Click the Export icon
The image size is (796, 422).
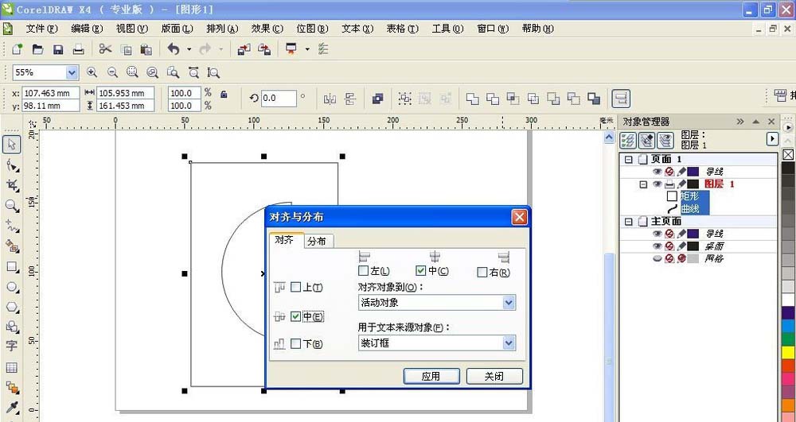[x=264, y=49]
